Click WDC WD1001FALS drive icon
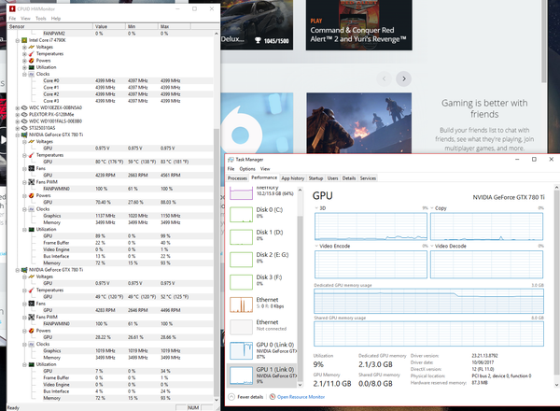This screenshot has height=411, width=560. click(x=24, y=121)
